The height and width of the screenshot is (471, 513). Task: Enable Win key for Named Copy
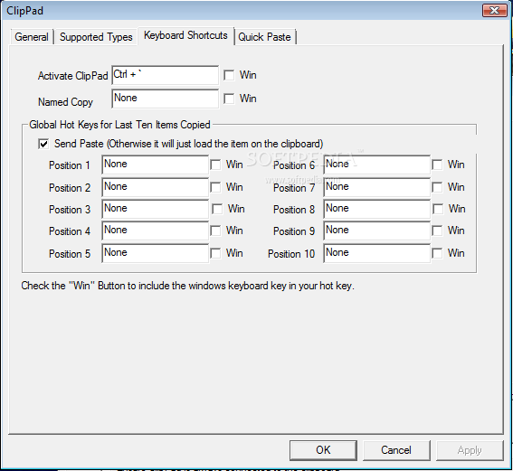(x=229, y=99)
